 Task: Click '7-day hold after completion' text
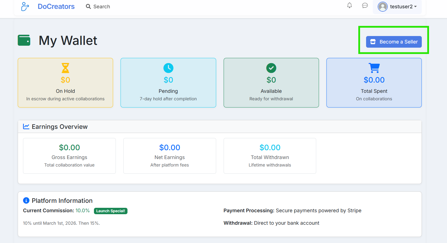168,99
